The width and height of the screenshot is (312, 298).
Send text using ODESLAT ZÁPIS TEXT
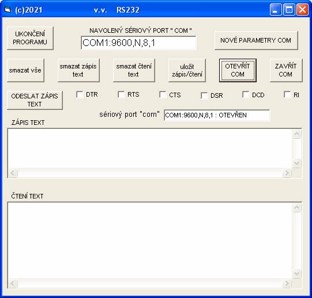pyautogui.click(x=35, y=100)
